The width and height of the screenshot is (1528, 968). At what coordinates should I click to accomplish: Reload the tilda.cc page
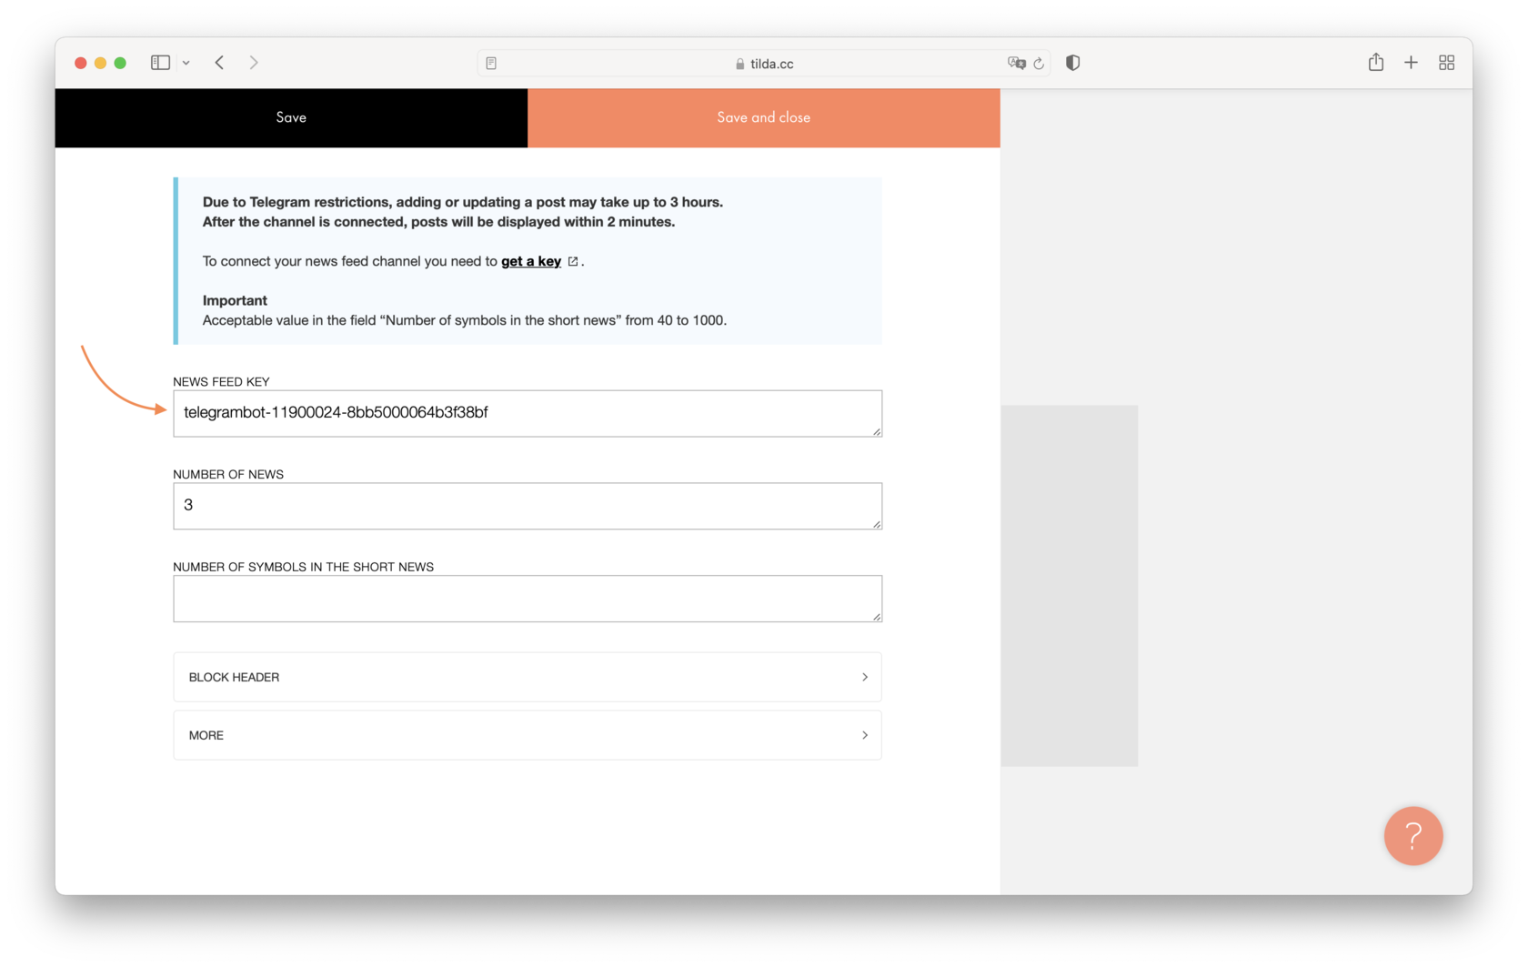[x=1039, y=63]
